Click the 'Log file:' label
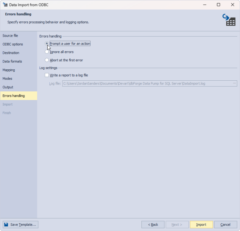This screenshot has width=240, height=231. [55, 83]
